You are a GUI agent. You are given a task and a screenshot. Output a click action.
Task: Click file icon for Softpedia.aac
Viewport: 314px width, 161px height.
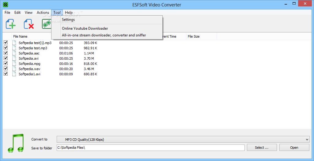tap(14, 53)
